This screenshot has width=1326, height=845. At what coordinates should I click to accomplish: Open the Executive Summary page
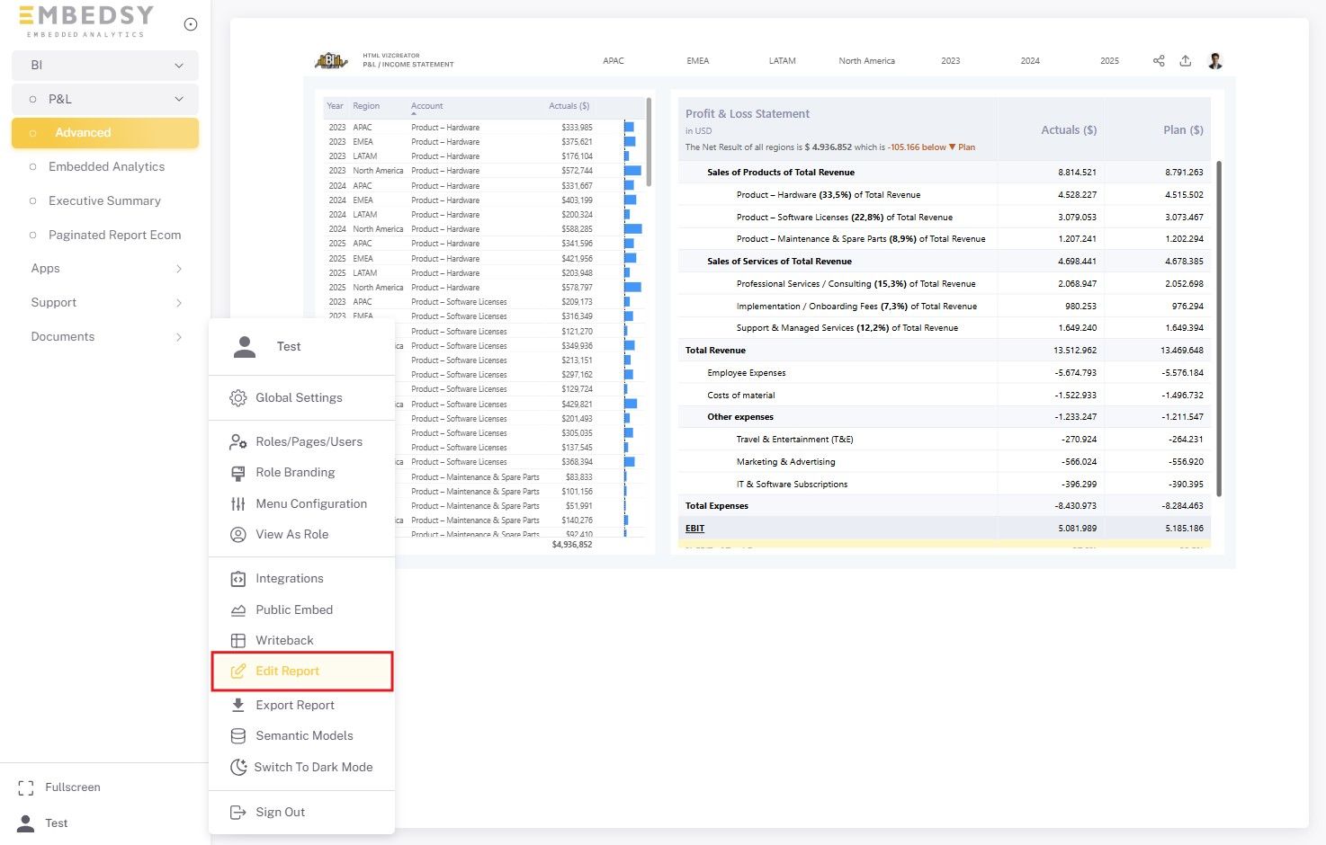pos(105,201)
